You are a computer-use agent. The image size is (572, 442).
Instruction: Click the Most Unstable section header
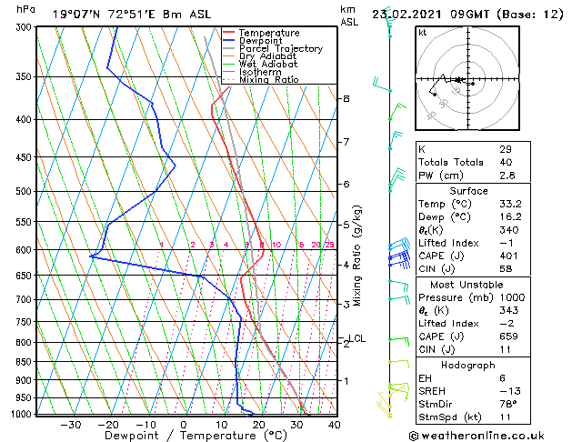467,285
